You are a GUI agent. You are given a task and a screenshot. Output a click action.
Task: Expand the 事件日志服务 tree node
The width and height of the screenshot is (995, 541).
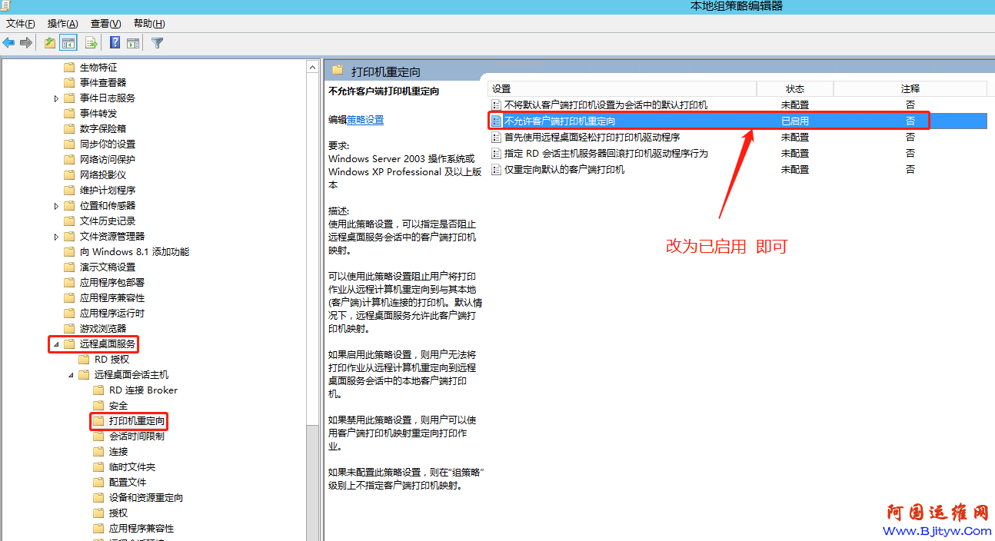pyautogui.click(x=56, y=98)
